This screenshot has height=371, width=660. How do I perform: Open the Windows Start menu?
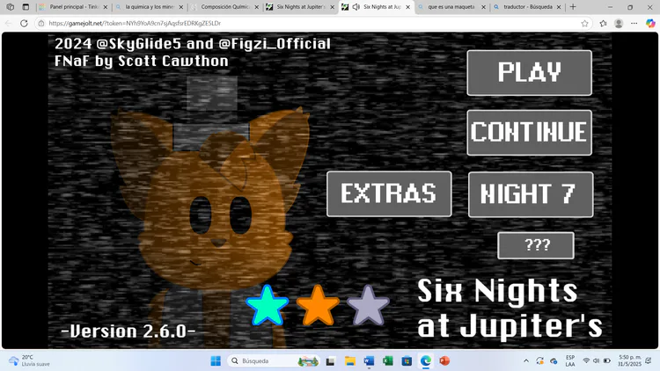[216, 361]
